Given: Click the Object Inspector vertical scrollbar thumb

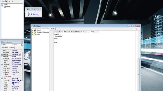Looking at the screenshot, I should coord(22,66).
